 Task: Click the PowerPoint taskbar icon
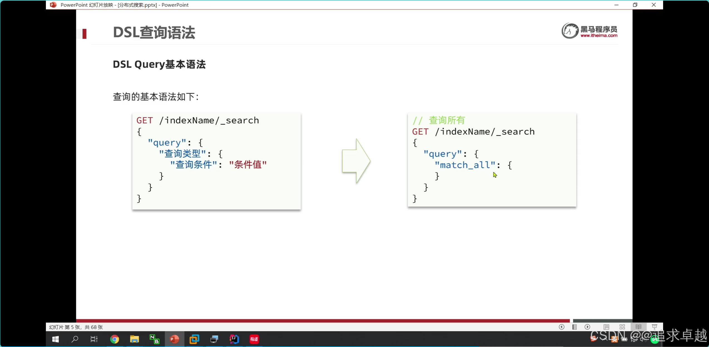pyautogui.click(x=174, y=339)
